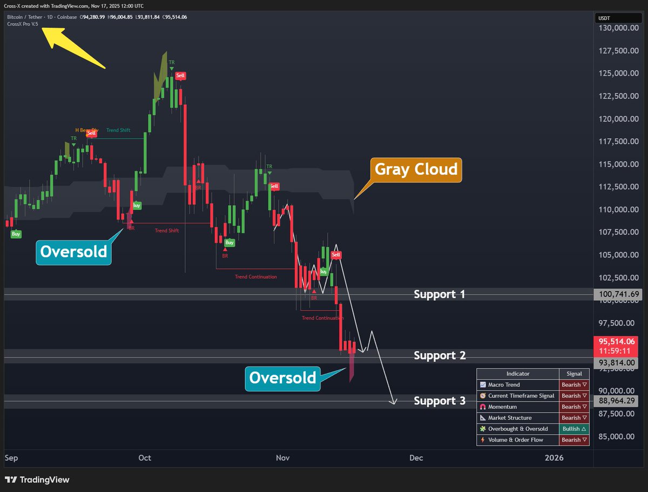
Task: Click the Sell signal under the late-October TR marker
Action: click(274, 186)
